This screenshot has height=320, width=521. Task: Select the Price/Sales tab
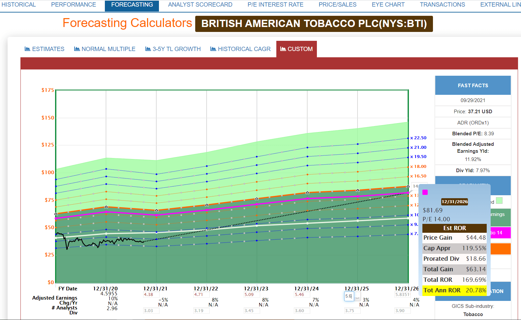337,5
